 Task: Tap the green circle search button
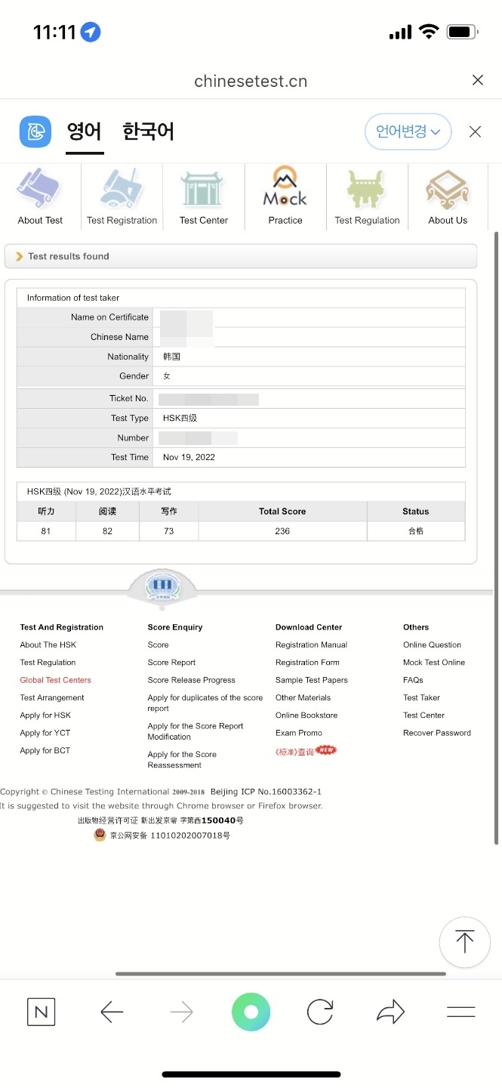coord(251,1012)
